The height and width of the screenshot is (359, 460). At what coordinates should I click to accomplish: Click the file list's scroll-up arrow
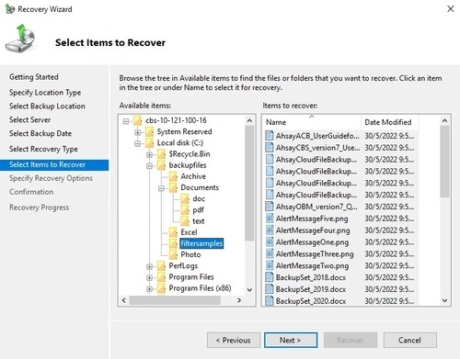[x=444, y=121]
